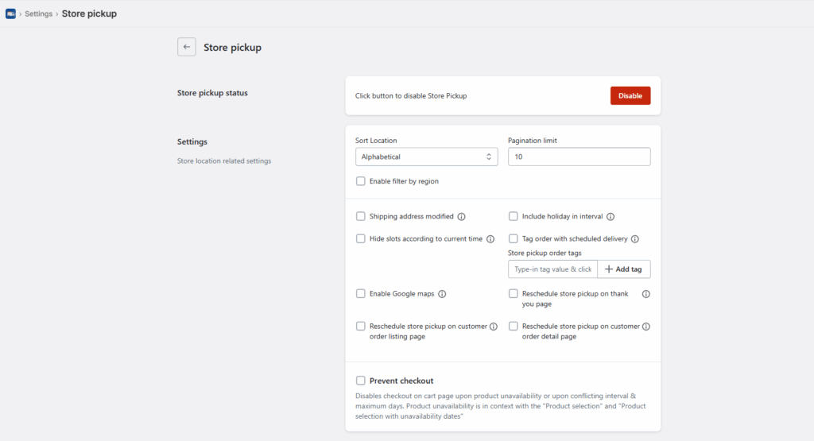Check Reschedule store pickup on thank you page
The width and height of the screenshot is (814, 441).
[x=513, y=294]
